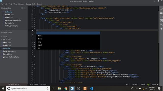Open the yt_crud_native project dropdown
Screen dimensions: 163x91
[7, 32]
